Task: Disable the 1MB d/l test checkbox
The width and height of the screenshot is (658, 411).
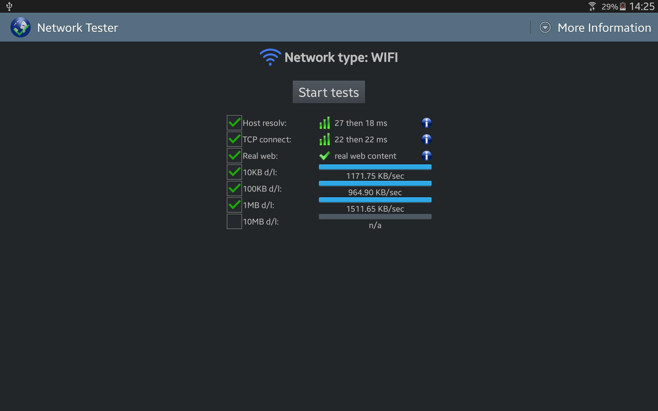Action: (x=234, y=205)
